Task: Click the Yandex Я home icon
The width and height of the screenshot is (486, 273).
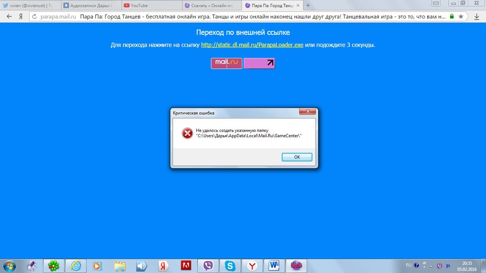Action: coord(21,17)
